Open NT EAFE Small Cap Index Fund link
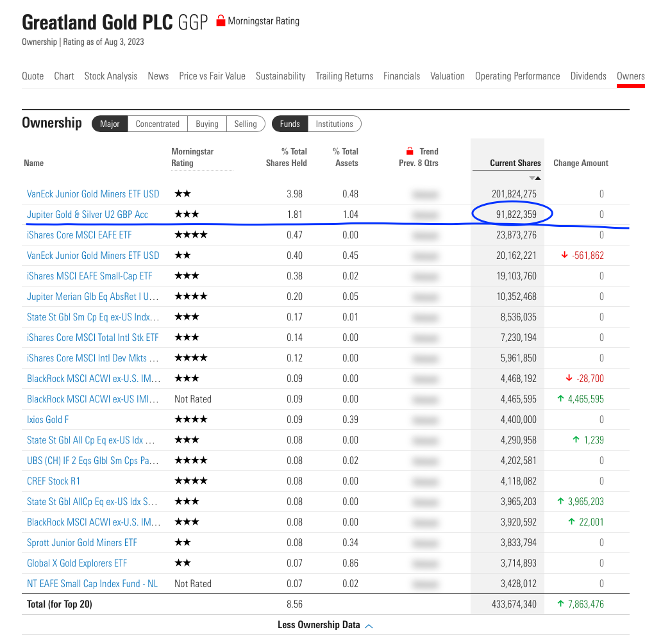This screenshot has height=639, width=645. click(92, 584)
